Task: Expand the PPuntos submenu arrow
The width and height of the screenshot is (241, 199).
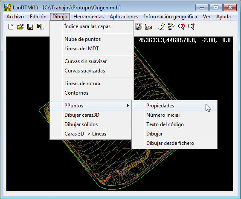Action: coord(128,106)
